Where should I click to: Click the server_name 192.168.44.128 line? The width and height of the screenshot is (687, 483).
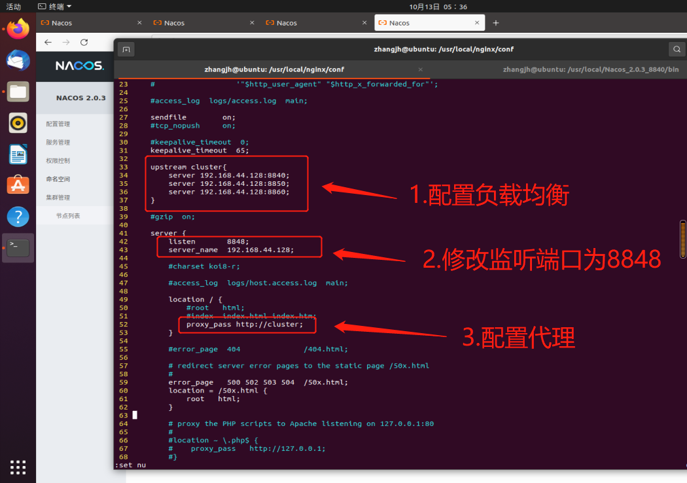pos(231,250)
